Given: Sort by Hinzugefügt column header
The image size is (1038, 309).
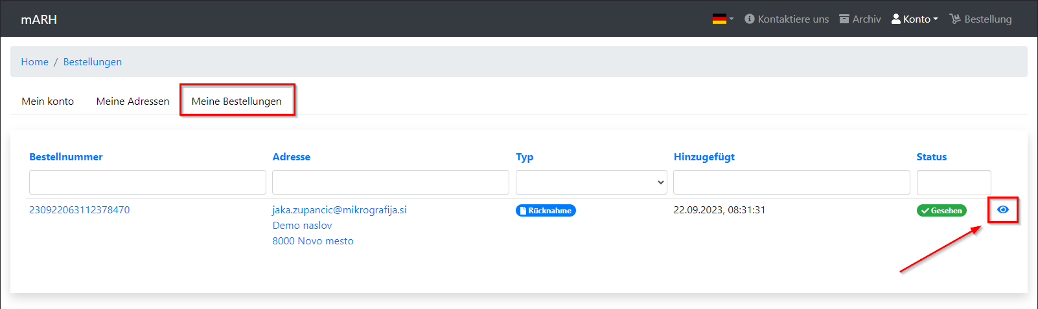Looking at the screenshot, I should tap(704, 157).
